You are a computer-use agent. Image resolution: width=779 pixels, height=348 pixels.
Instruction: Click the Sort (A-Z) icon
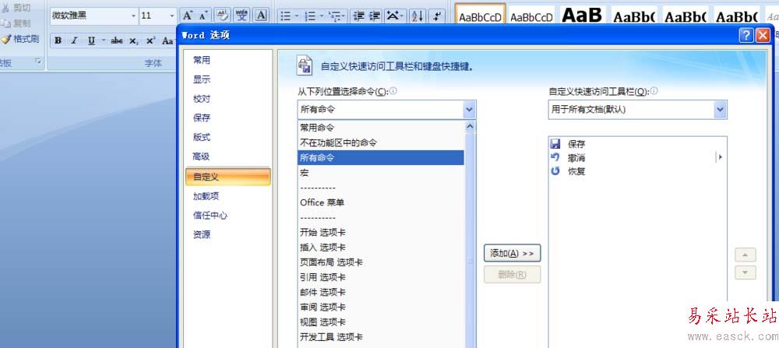pyautogui.click(x=418, y=16)
